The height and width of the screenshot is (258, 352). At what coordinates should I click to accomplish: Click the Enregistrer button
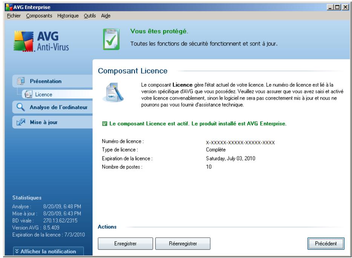click(125, 243)
